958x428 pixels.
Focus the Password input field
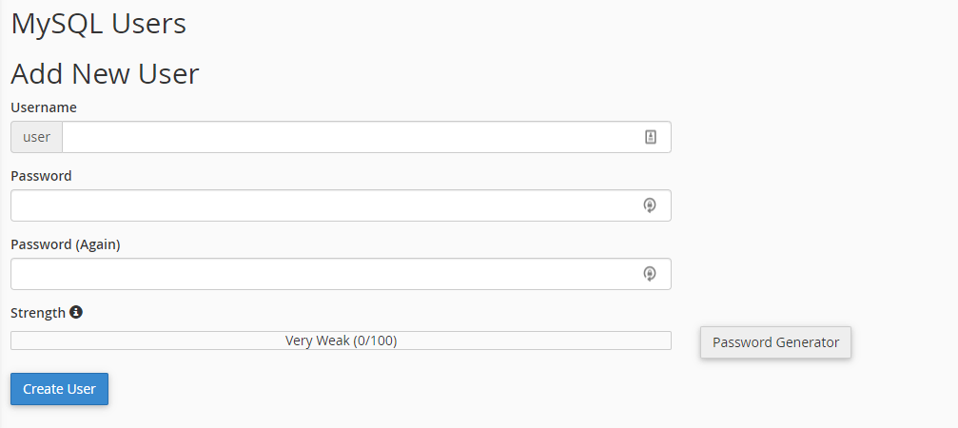point(323,205)
